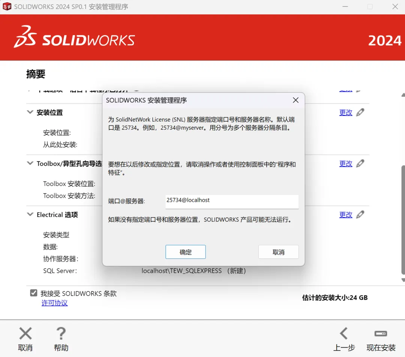
Task: Minimize the installer window
Action: click(x=345, y=6)
